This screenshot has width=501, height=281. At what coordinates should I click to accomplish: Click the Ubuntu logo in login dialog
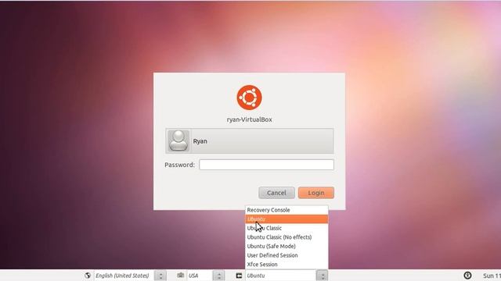tap(249, 98)
